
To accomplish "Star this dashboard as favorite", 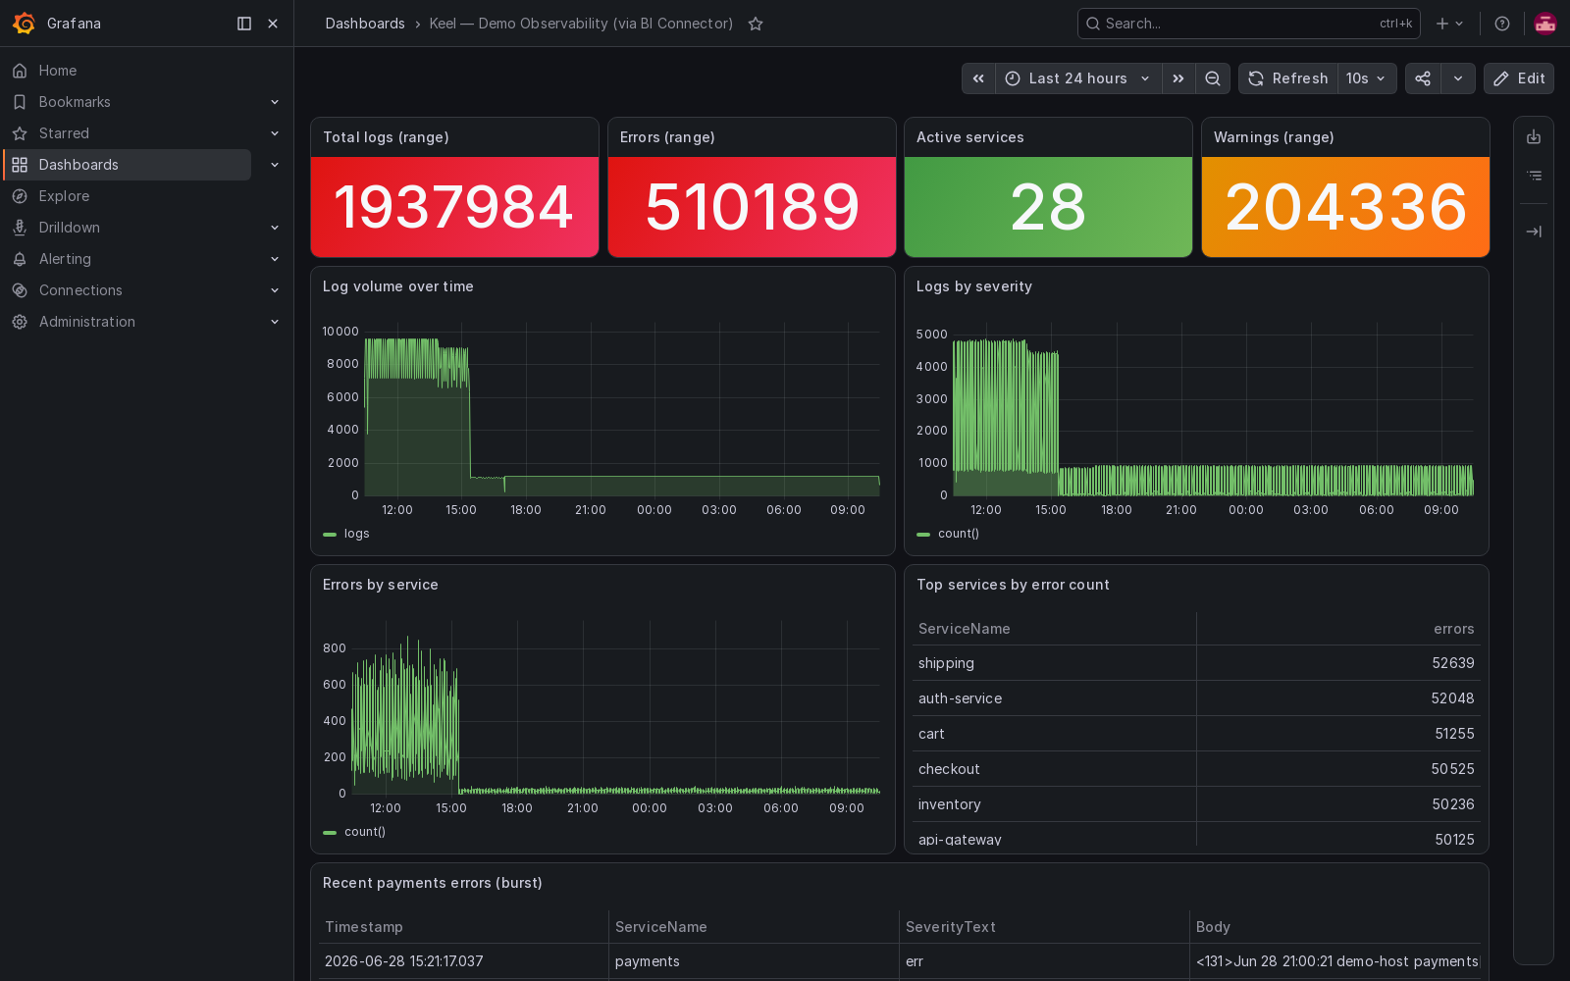I will tap(756, 24).
